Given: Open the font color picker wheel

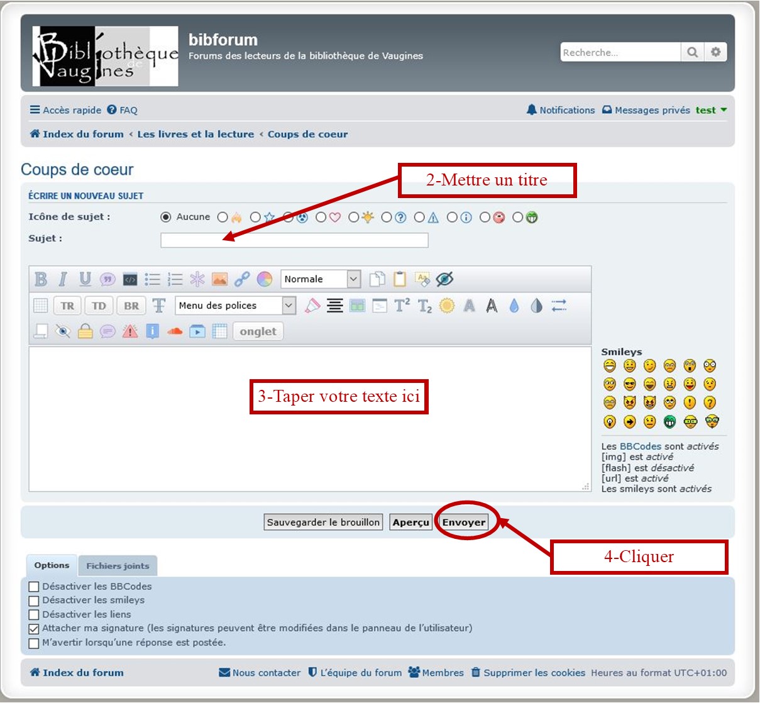Looking at the screenshot, I should click(265, 279).
